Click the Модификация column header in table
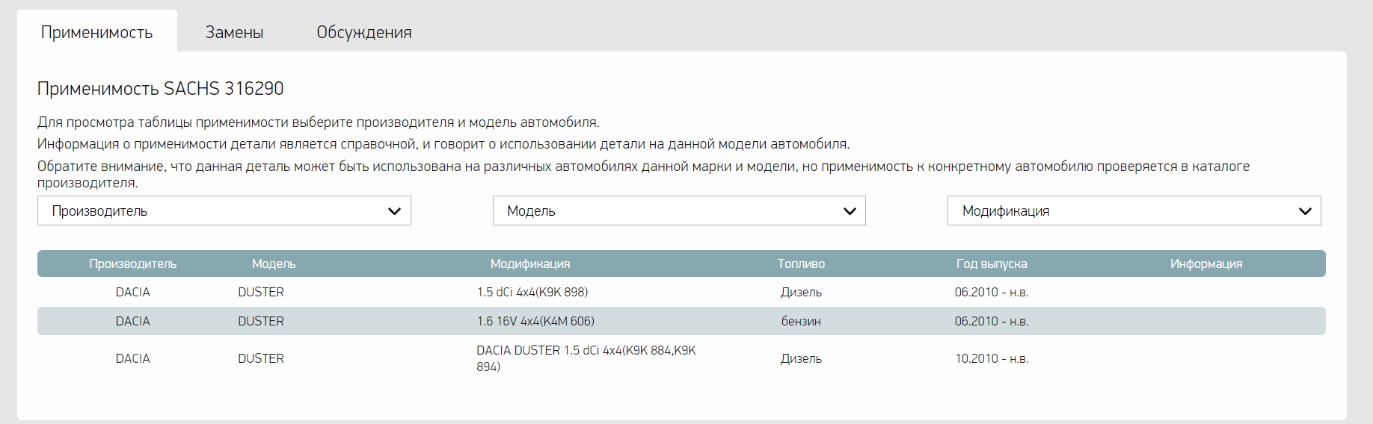The width and height of the screenshot is (1373, 424). 530,264
